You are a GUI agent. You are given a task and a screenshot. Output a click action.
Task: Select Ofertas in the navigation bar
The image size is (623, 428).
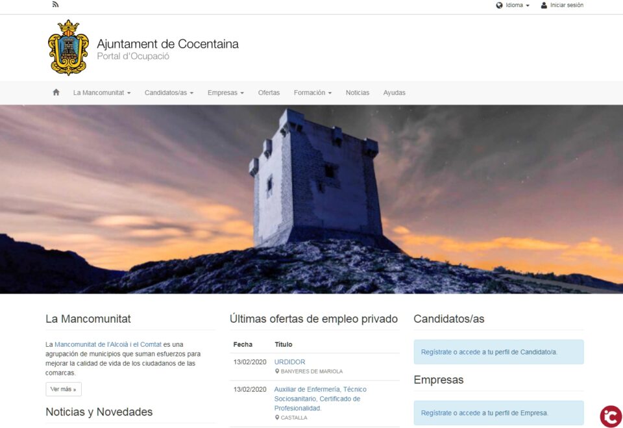click(x=269, y=92)
